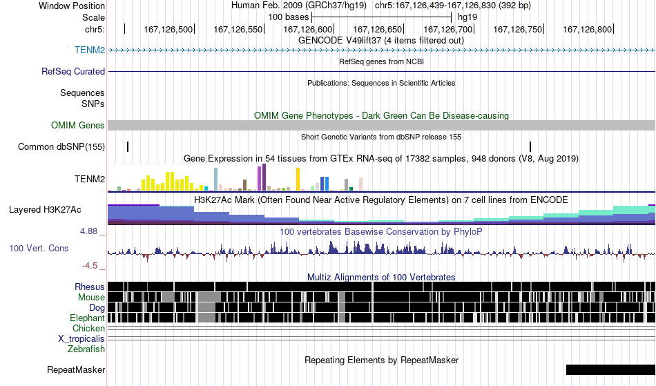Click the chr5 base position ruler
The image size is (656, 386).
pos(382,29)
